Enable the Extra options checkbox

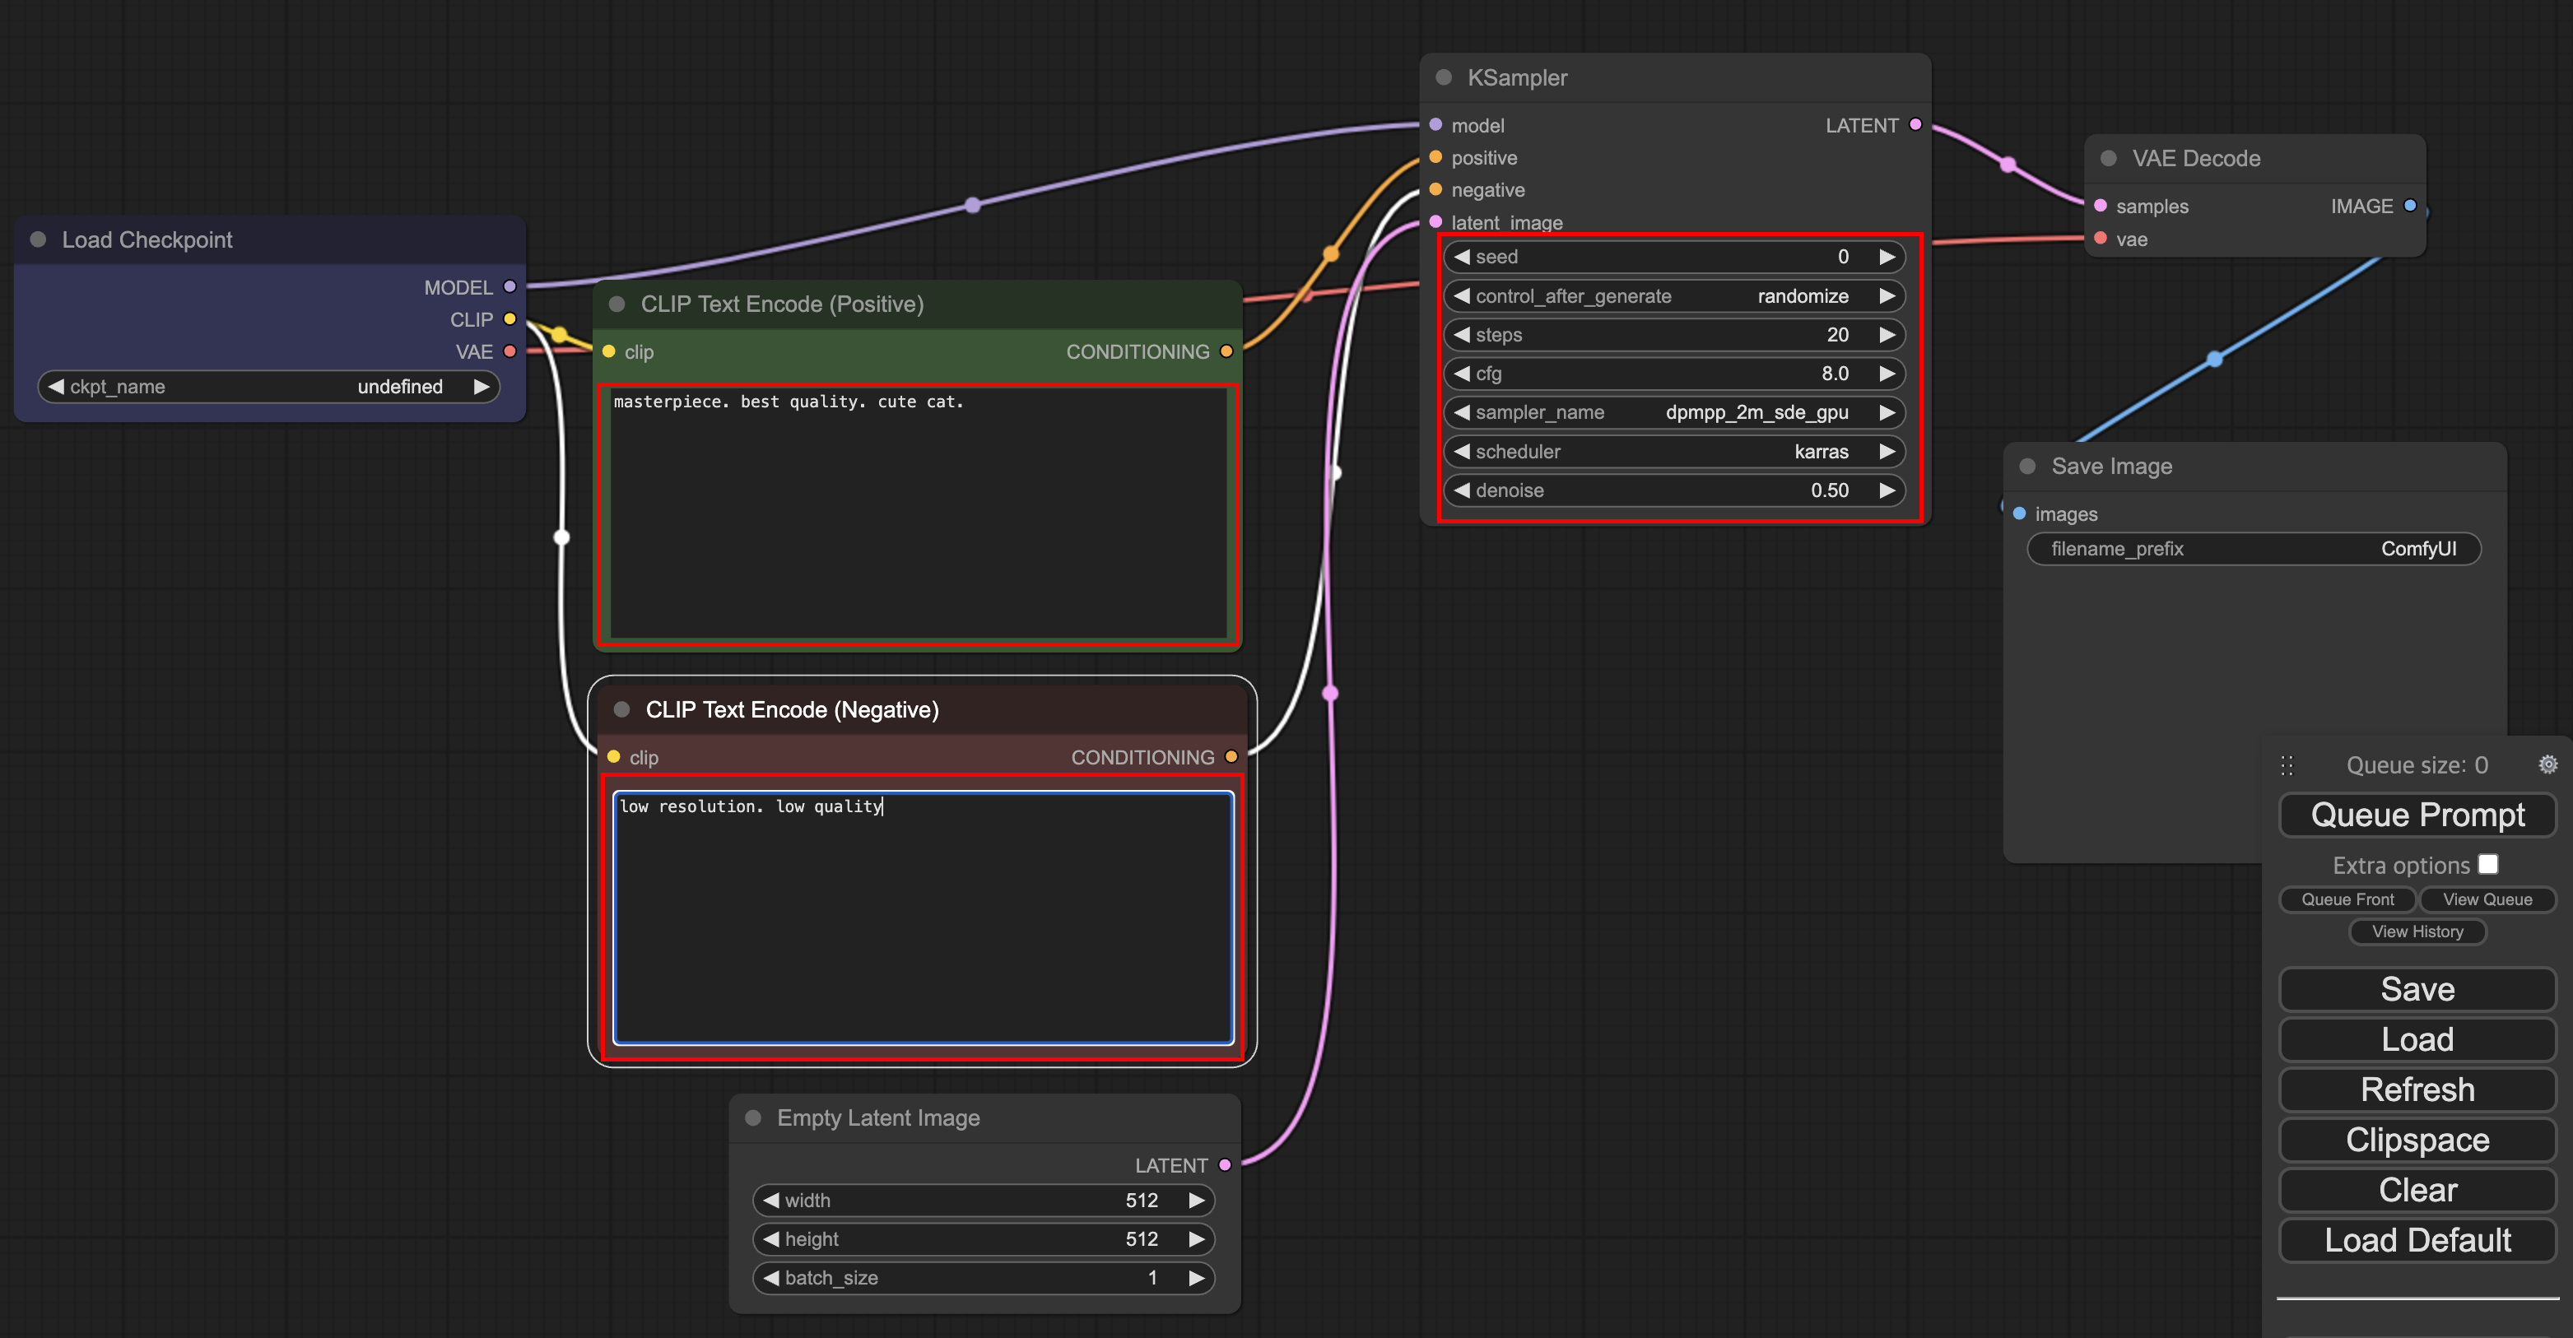pos(2488,865)
